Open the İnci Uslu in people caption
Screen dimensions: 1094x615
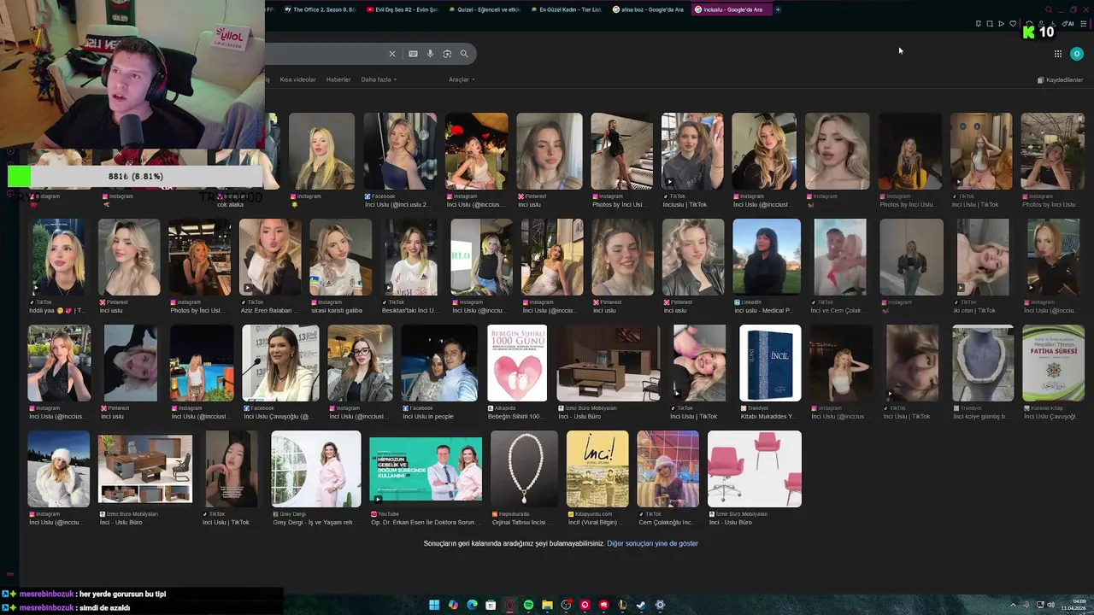pyautogui.click(x=427, y=417)
